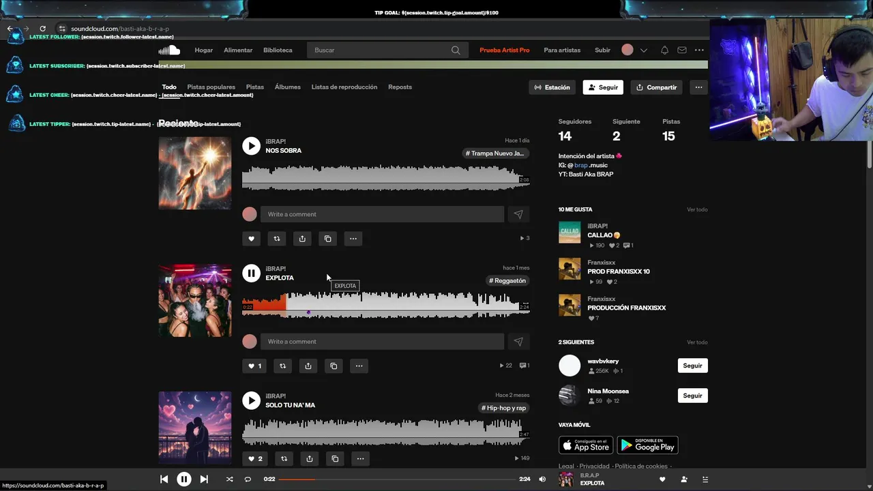The image size is (873, 491).
Task: Like current track in player bar
Action: 662,479
